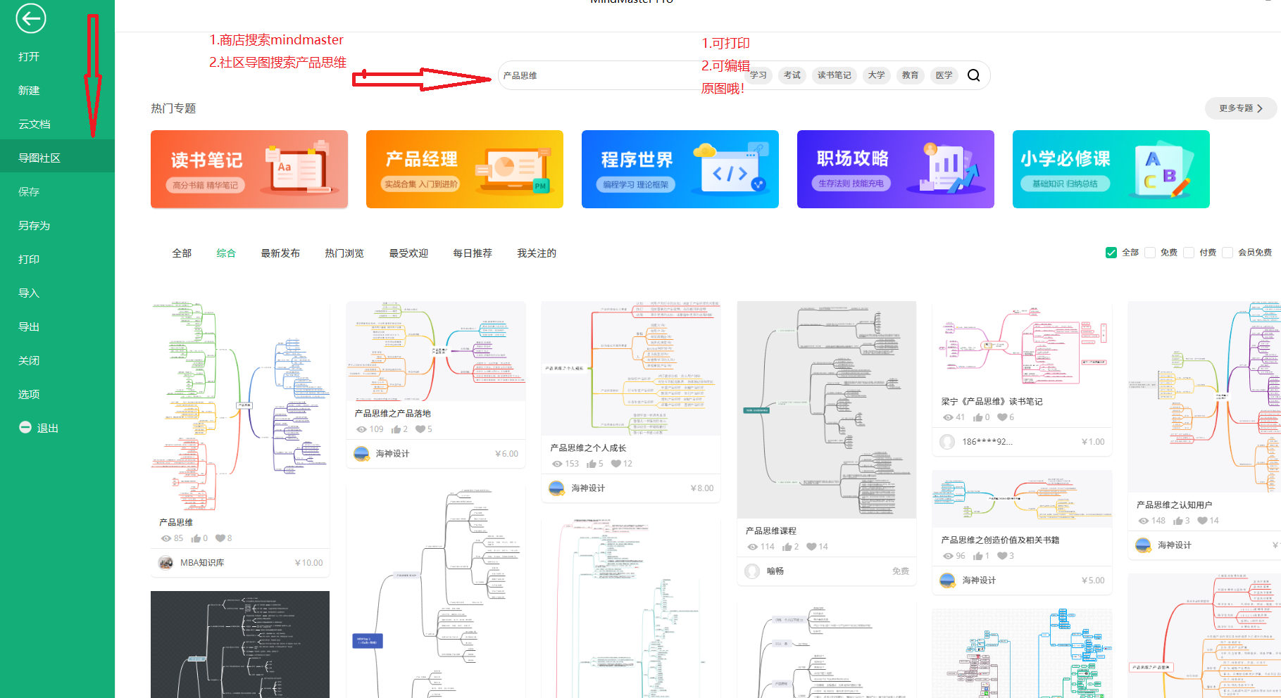Click the 海神设计 avatar under 产品思维之认知用户
Screen dimensions: 1281x698
coord(1143,545)
